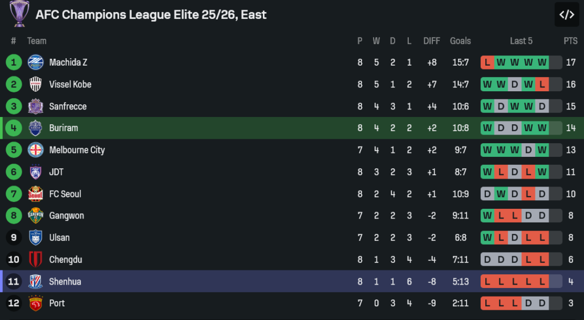Click the AFC Champions League trophy logo
The width and height of the screenshot is (584, 320).
point(19,14)
